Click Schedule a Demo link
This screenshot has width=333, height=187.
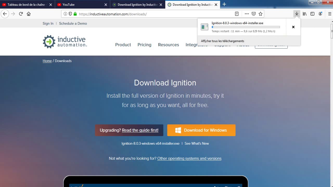(x=73, y=23)
